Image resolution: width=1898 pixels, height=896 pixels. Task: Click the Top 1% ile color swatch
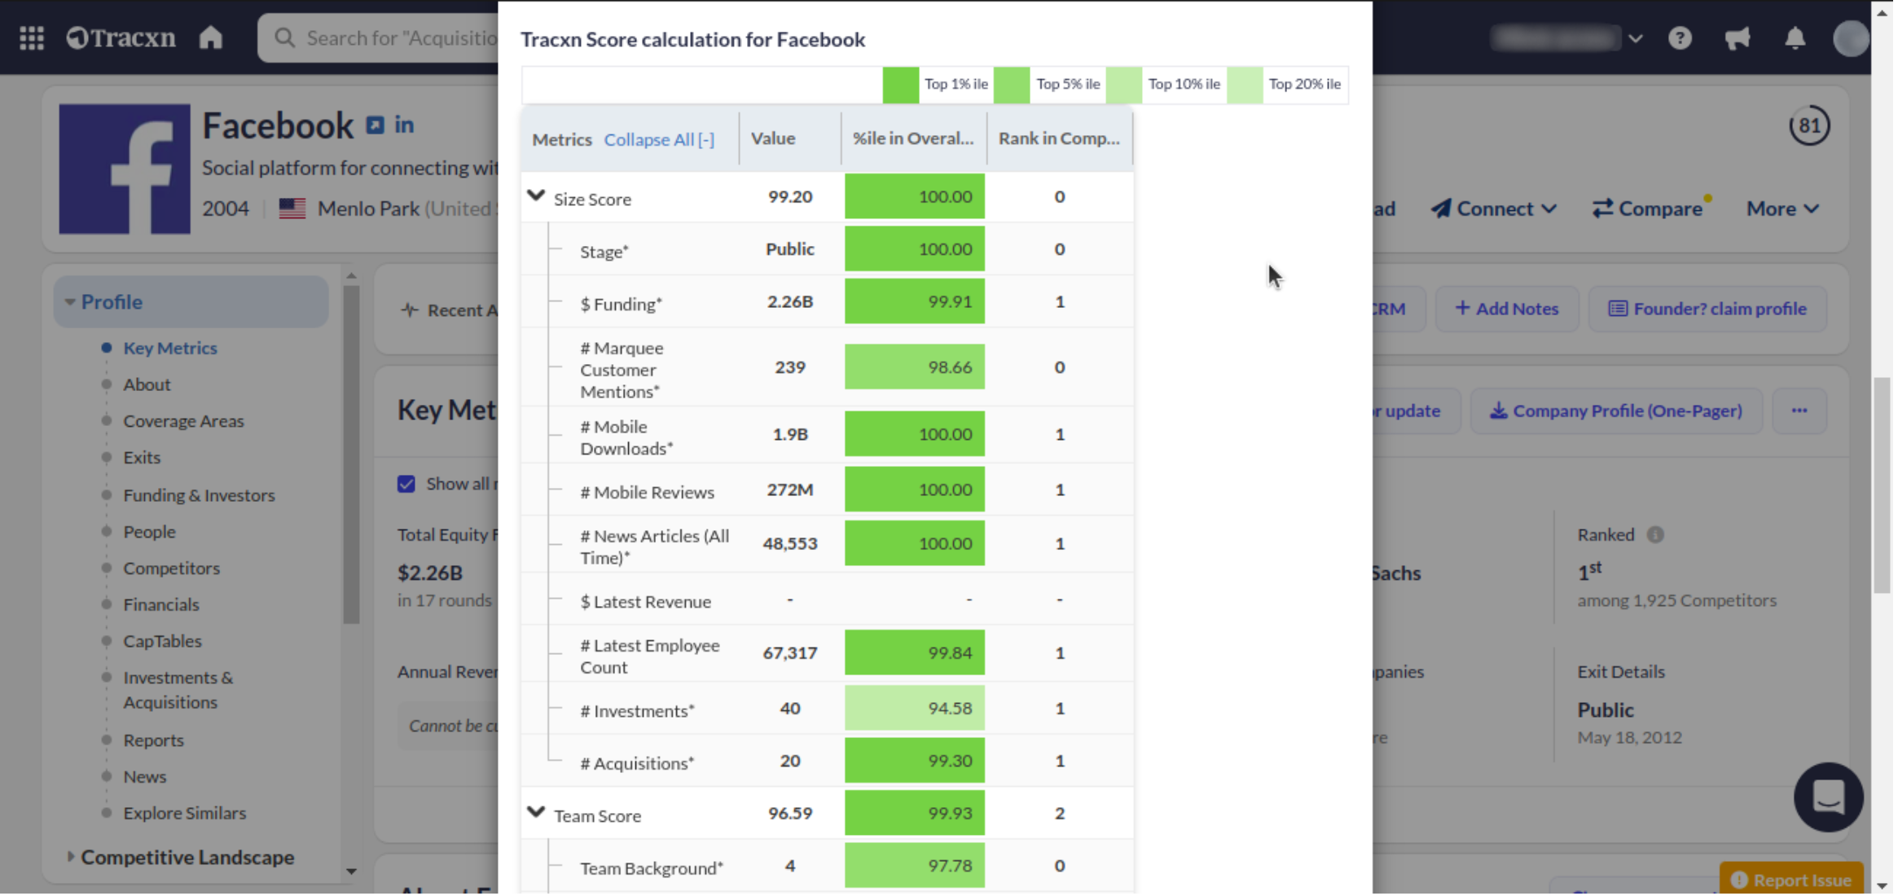[901, 85]
